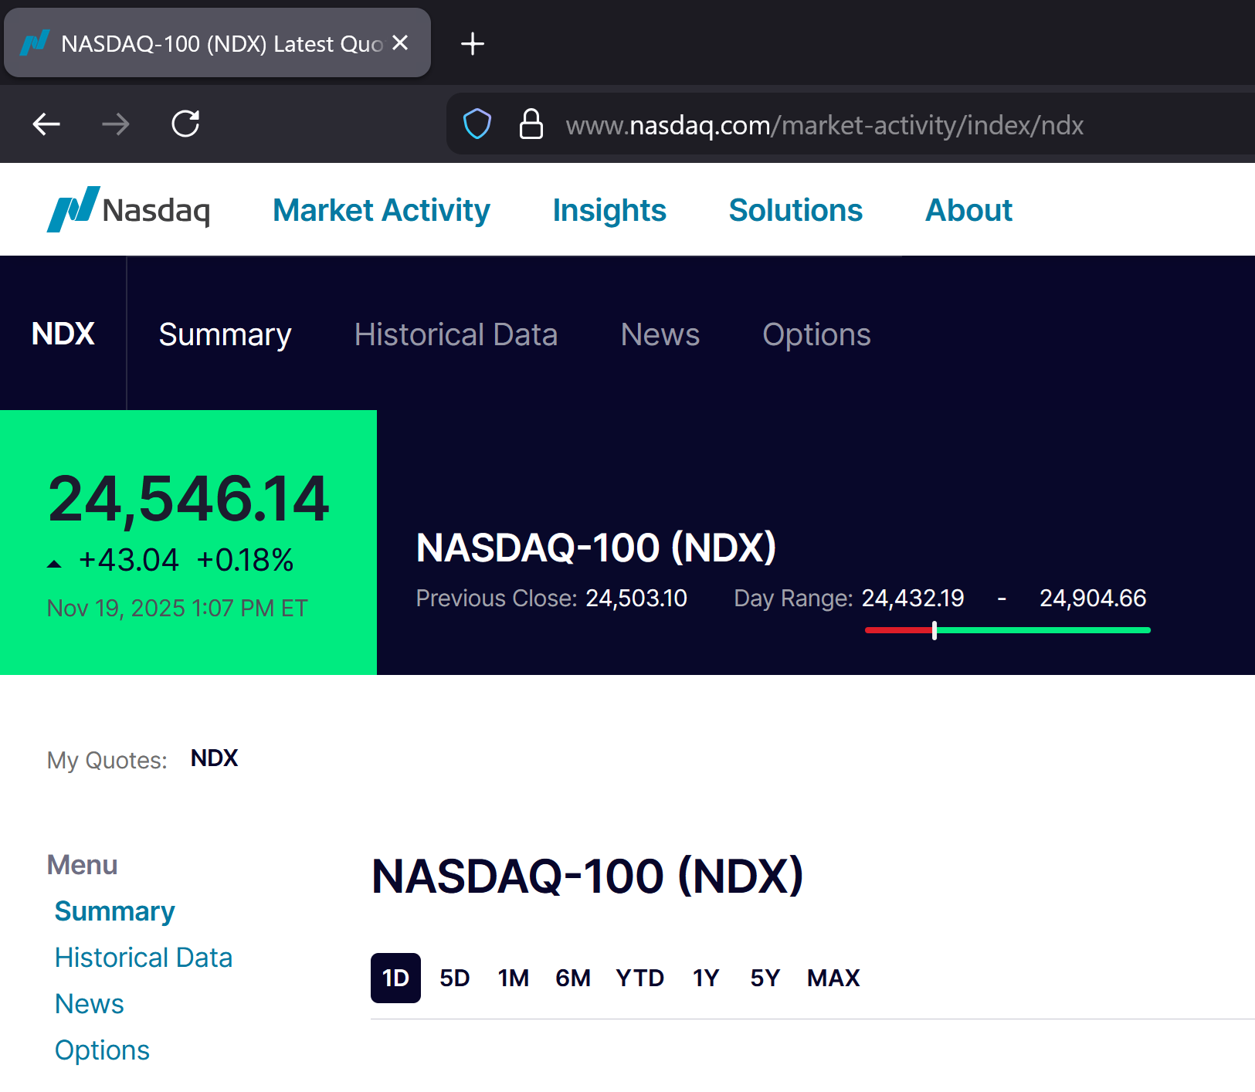Reload the page with the refresh icon
The height and width of the screenshot is (1092, 1255).
[x=185, y=124]
